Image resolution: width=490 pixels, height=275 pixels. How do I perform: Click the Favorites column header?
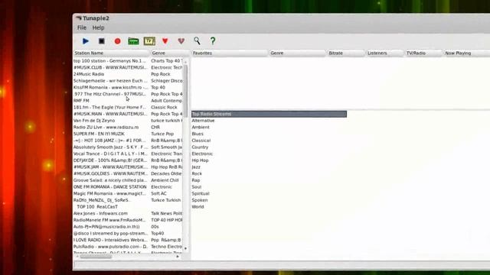pyautogui.click(x=230, y=53)
